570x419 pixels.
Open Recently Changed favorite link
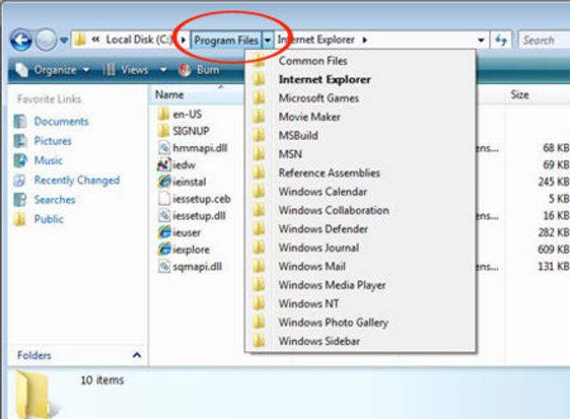(x=76, y=180)
